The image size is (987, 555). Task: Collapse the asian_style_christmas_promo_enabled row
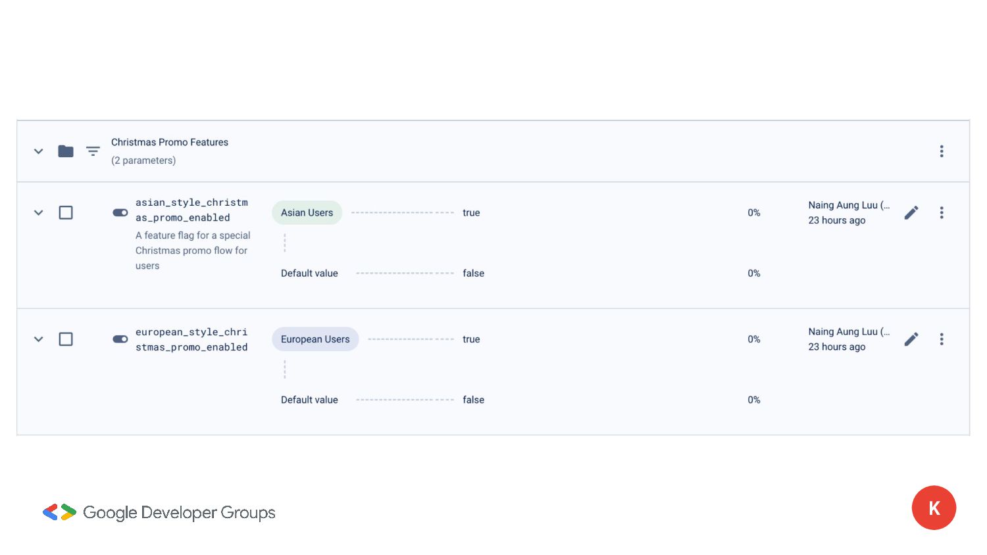click(x=39, y=212)
